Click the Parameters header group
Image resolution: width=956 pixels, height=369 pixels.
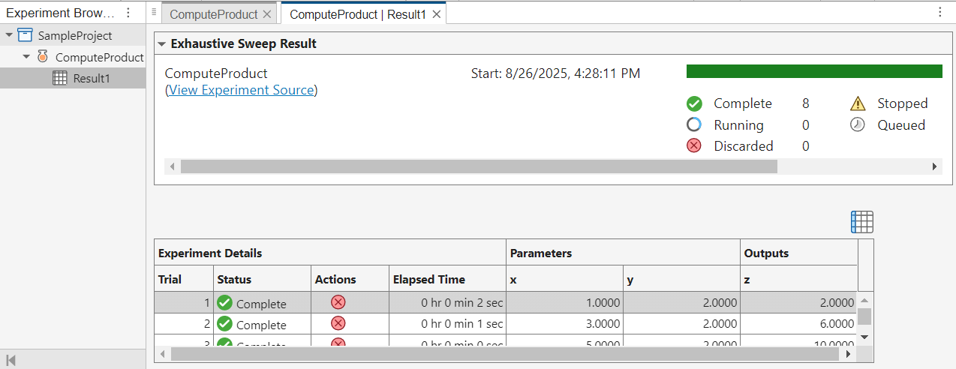click(x=623, y=253)
